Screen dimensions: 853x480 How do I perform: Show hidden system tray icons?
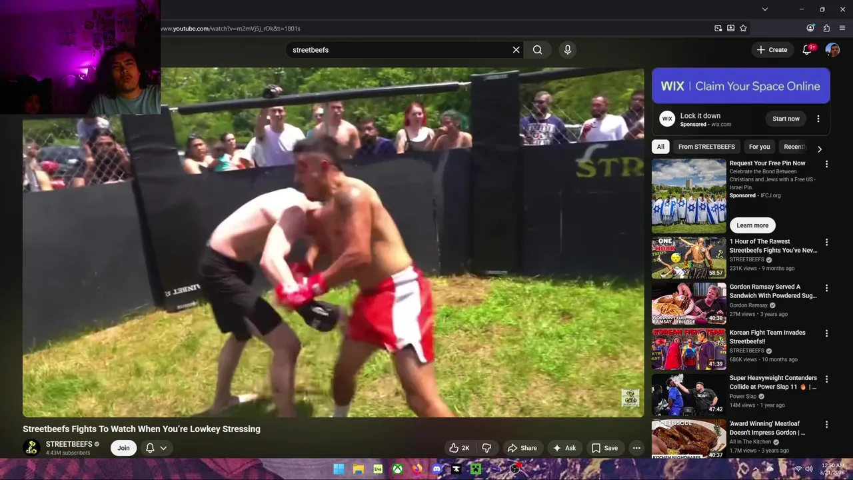(756, 469)
